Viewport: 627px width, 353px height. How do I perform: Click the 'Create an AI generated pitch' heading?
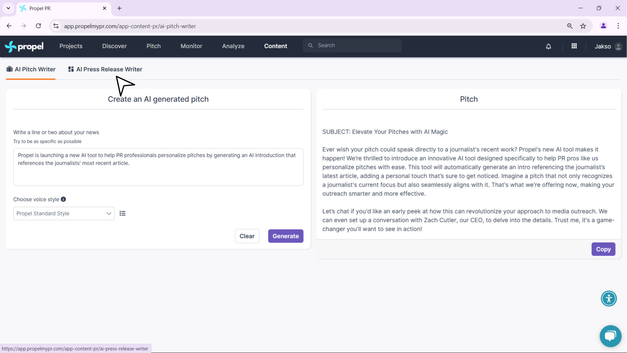(x=158, y=99)
